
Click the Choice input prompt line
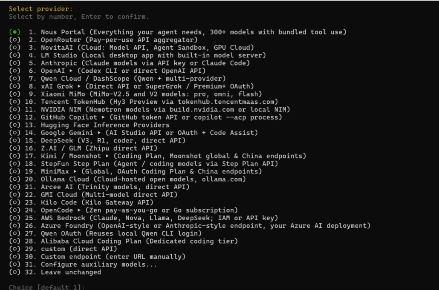coord(46,287)
